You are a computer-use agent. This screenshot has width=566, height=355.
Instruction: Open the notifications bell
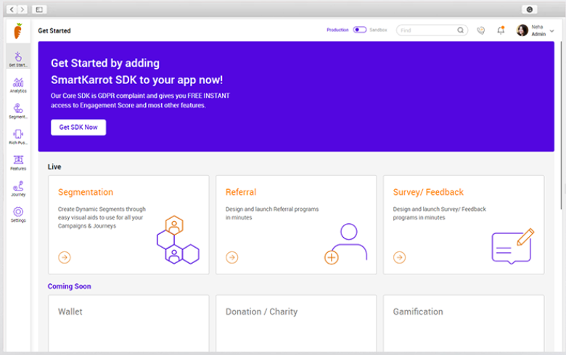501,30
